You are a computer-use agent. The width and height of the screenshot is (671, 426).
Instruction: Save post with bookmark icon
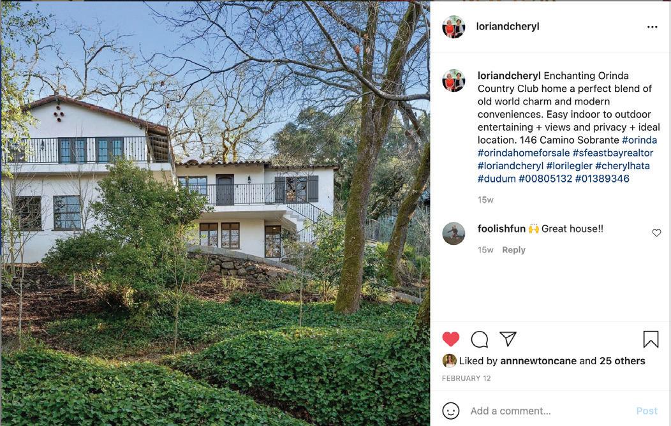pyautogui.click(x=651, y=339)
